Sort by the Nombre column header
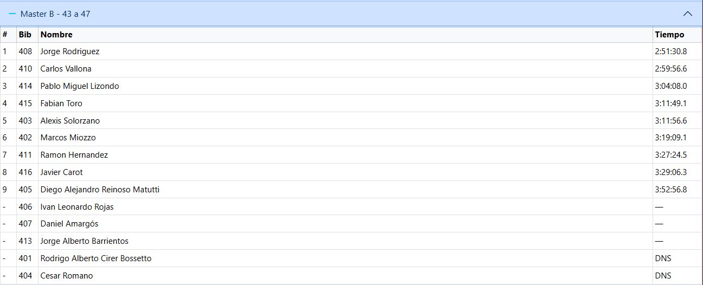Image resolution: width=703 pixels, height=285 pixels. pos(56,35)
